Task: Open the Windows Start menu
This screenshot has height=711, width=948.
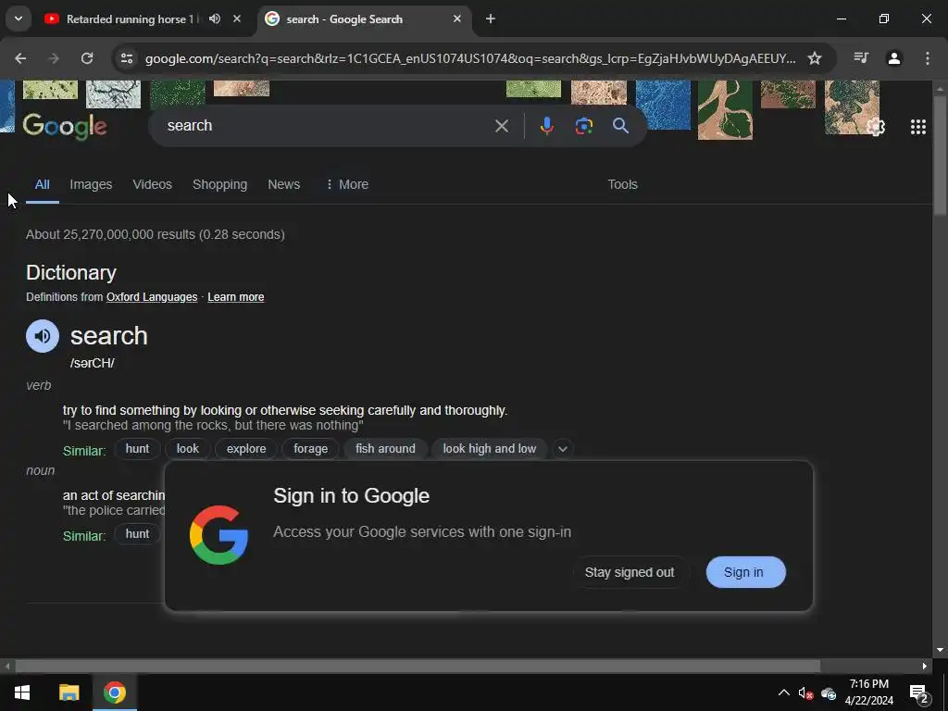Action: (22, 692)
